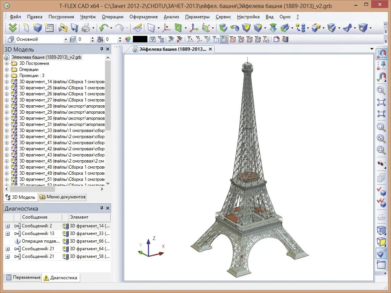Close the 3D Модель panel

tap(108, 49)
